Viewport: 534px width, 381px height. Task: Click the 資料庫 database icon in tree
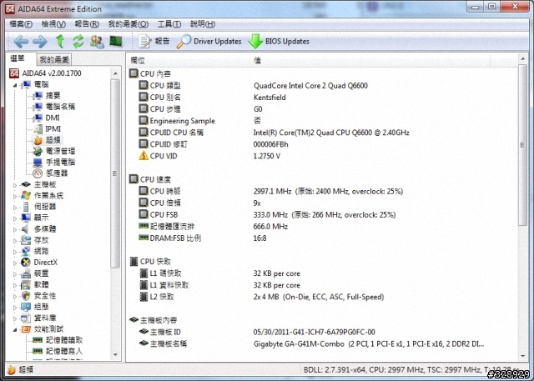pyautogui.click(x=26, y=318)
